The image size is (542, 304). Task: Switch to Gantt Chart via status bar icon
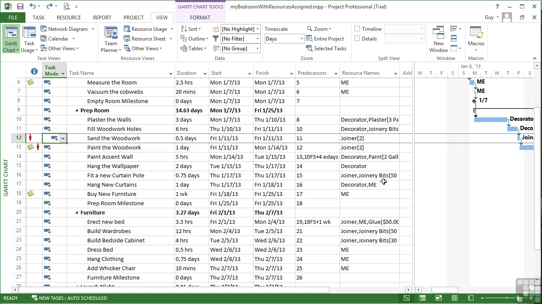click(x=406, y=298)
